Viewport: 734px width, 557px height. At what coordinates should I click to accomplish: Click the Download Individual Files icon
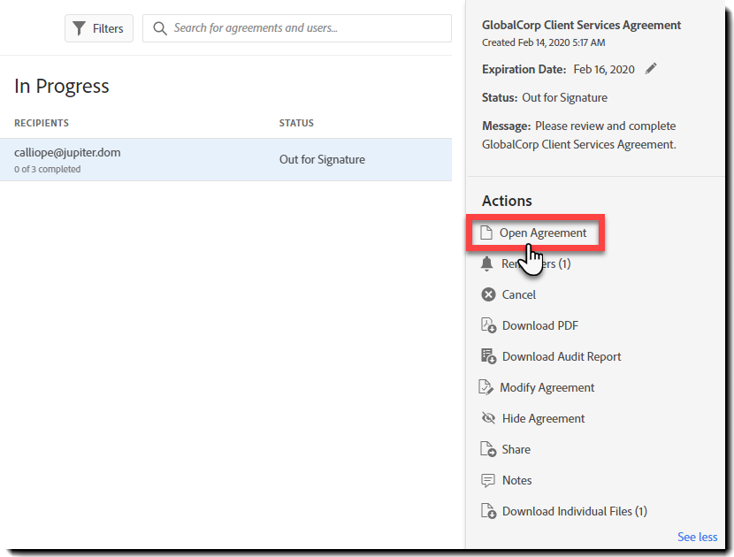[488, 511]
